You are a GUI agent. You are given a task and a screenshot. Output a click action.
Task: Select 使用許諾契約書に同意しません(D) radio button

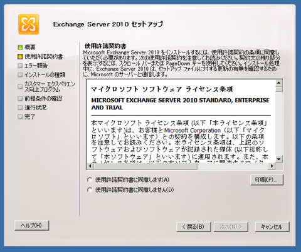tap(90, 189)
